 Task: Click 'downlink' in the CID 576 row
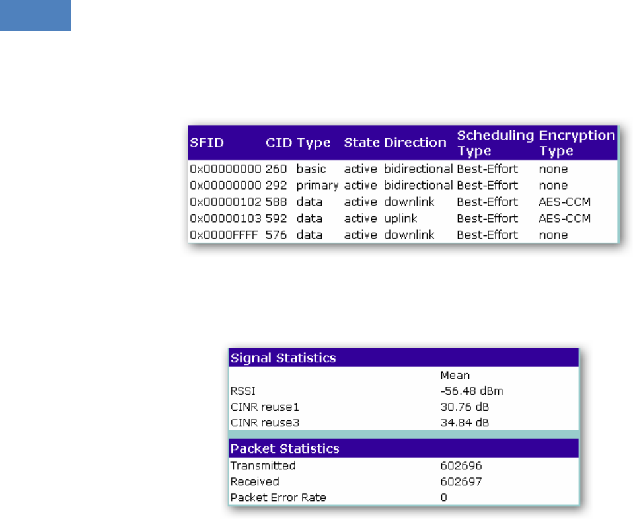pos(409,235)
